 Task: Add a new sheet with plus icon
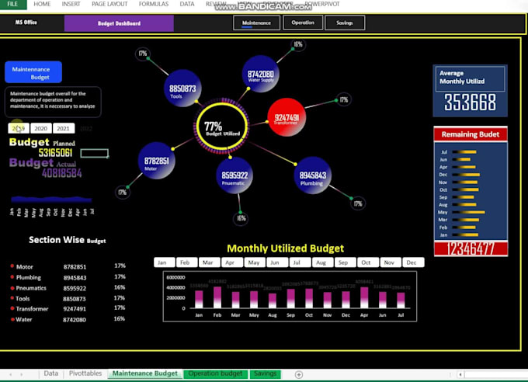pos(299,374)
